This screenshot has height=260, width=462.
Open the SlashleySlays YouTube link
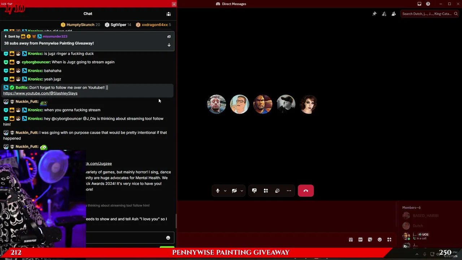point(40,93)
